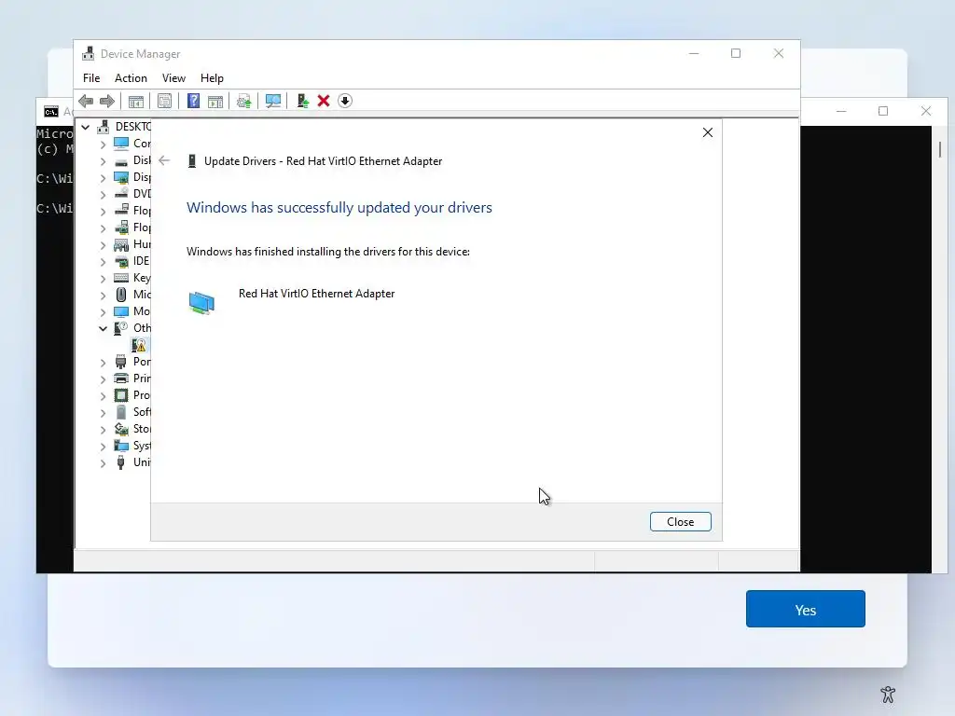Click the Human Interface Devices icon in tree
Viewport: 955px width, 716px height.
pos(121,244)
